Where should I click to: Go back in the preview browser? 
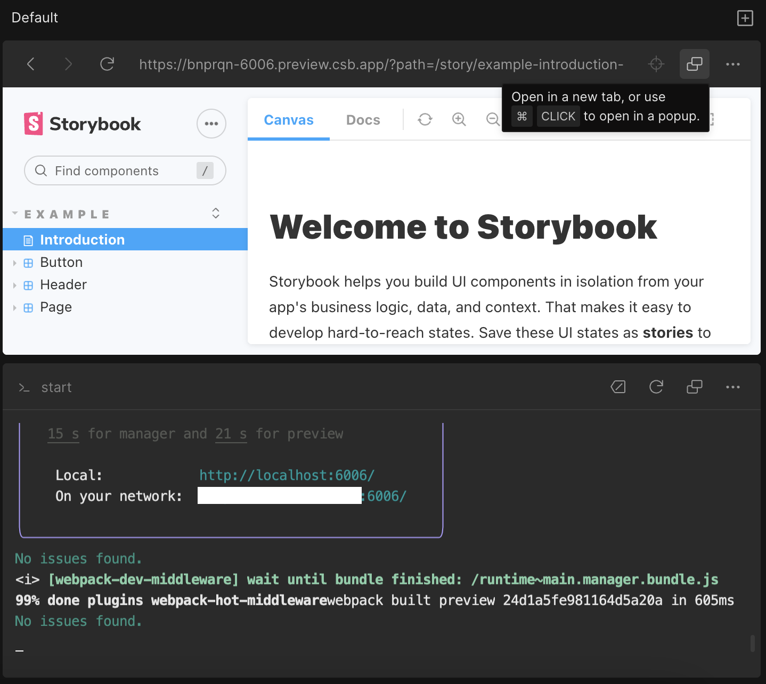31,64
